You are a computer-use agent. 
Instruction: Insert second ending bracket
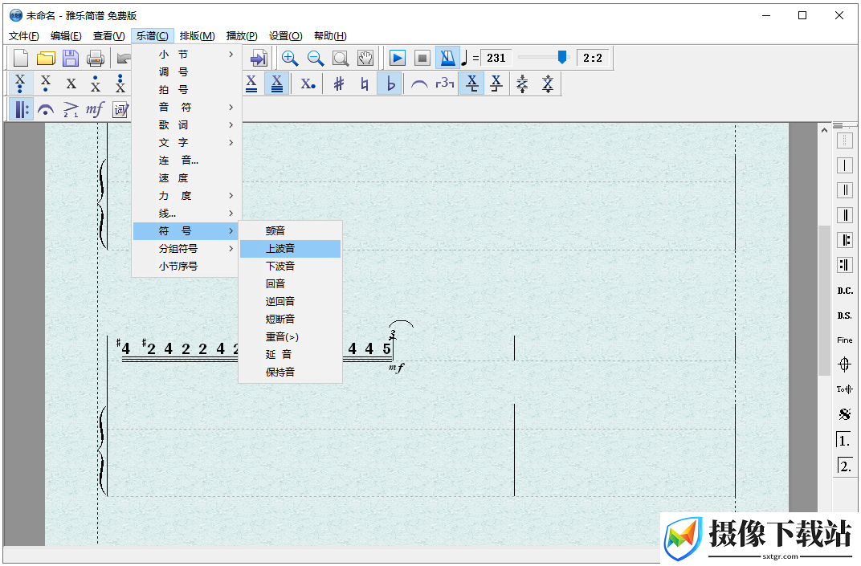pos(844,466)
